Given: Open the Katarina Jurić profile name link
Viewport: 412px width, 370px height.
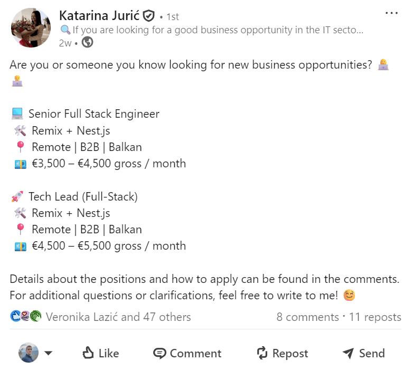Looking at the screenshot, I should click(98, 16).
